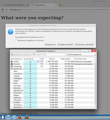Click the Firefox icon in the taskbar

click(20, 117)
